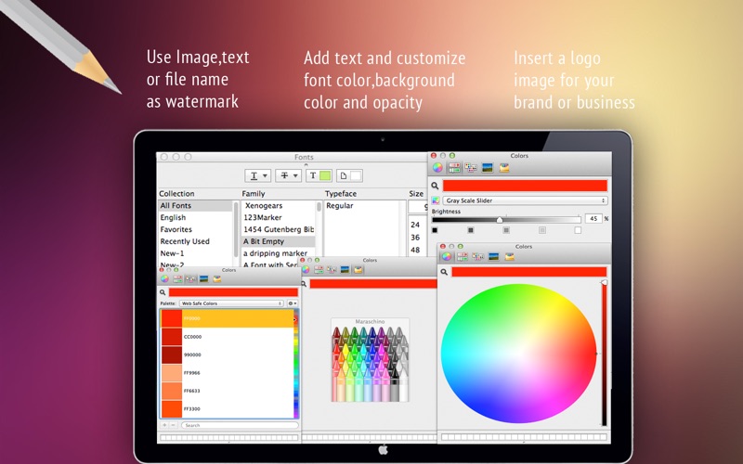Select All Fonts in the Collection list
The height and width of the screenshot is (464, 743).
(x=195, y=205)
